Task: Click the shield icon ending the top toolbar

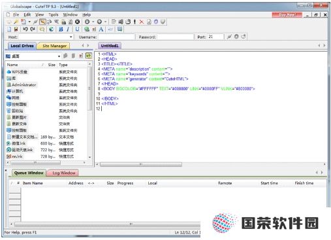Action: (x=163, y=22)
